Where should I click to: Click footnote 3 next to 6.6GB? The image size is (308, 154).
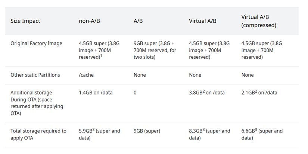point(256,130)
